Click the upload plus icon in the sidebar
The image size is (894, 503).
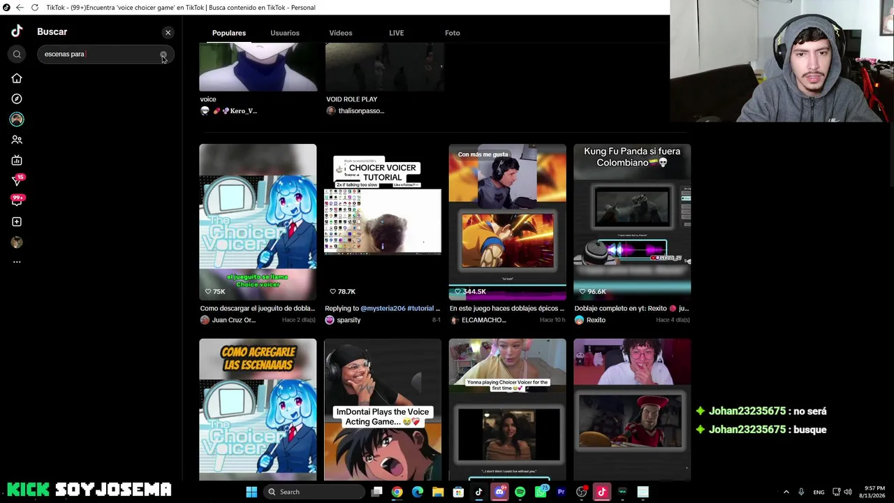click(17, 221)
